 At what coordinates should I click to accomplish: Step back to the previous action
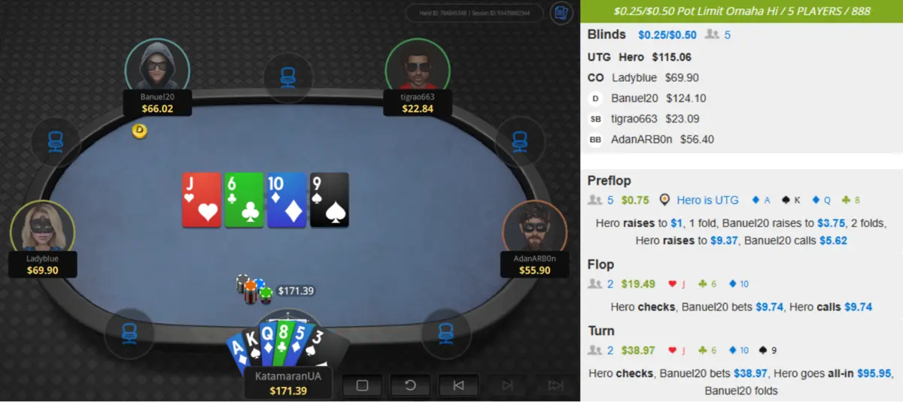coord(458,385)
